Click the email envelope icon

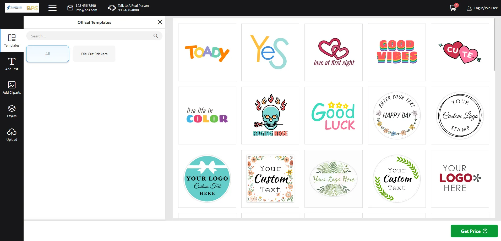(x=70, y=8)
